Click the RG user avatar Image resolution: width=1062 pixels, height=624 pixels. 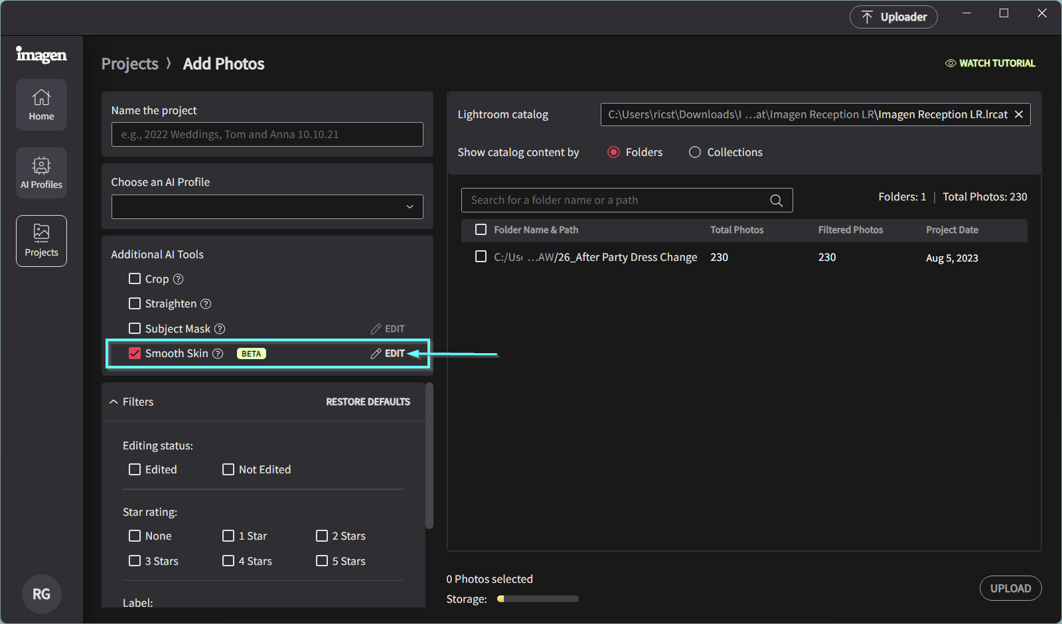coord(41,594)
